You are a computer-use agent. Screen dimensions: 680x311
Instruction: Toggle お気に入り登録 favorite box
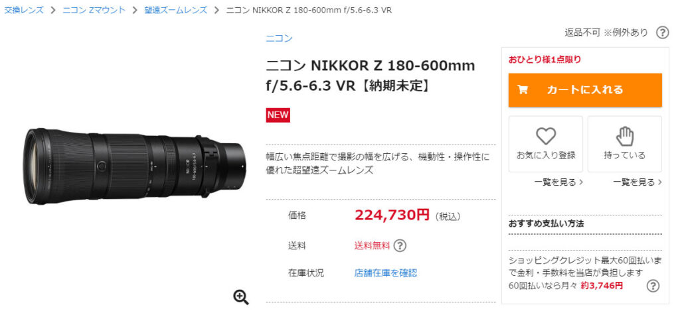546,144
